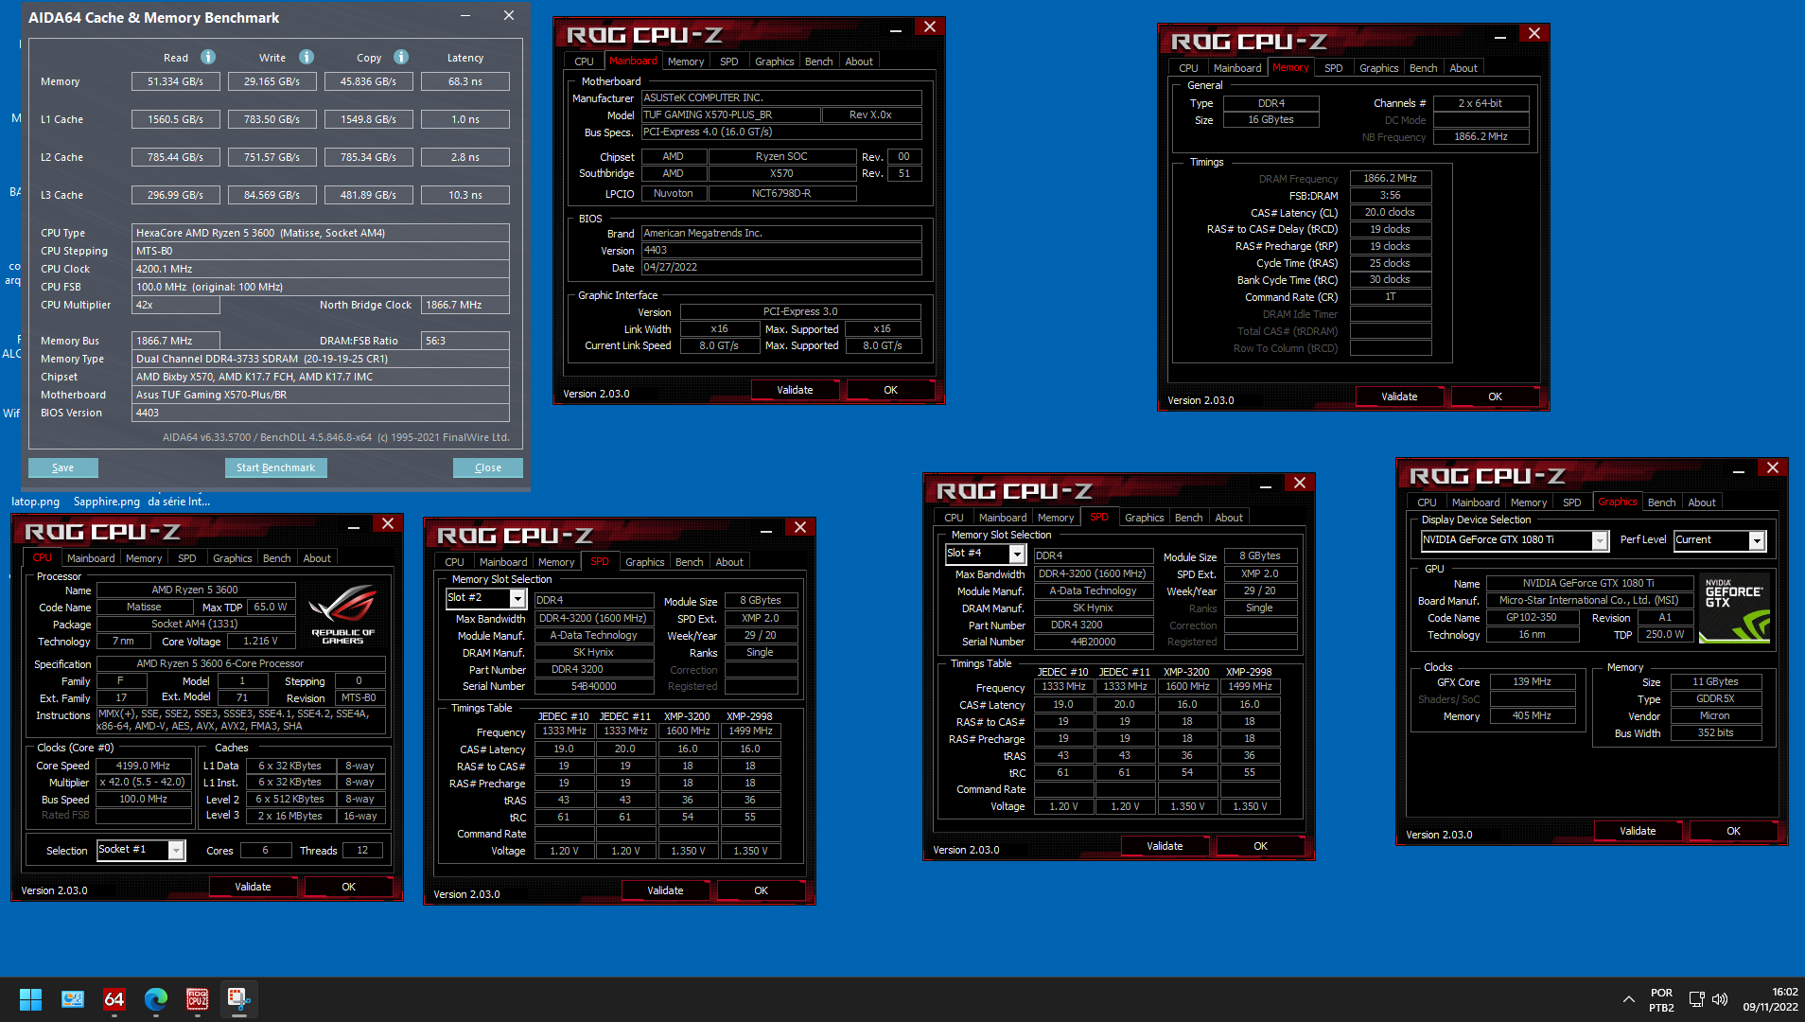Minimize the CPU-Z Slot #4 SPD window
This screenshot has height=1022, width=1805.
pyautogui.click(x=1266, y=485)
